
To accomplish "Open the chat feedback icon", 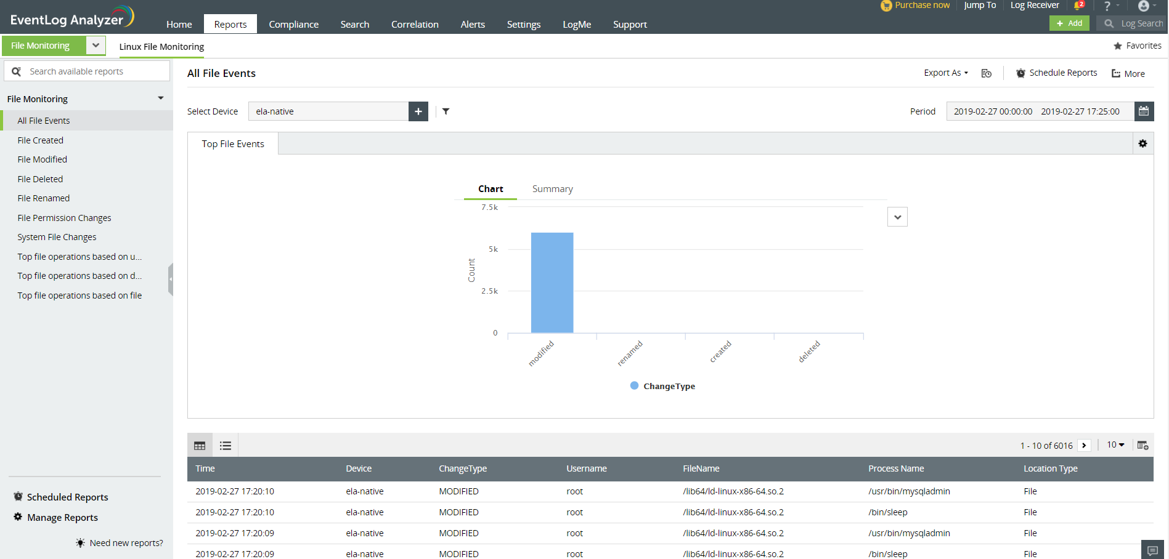I will point(1152,550).
